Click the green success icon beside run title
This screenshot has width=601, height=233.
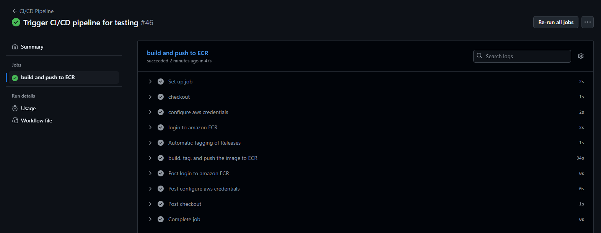click(16, 22)
